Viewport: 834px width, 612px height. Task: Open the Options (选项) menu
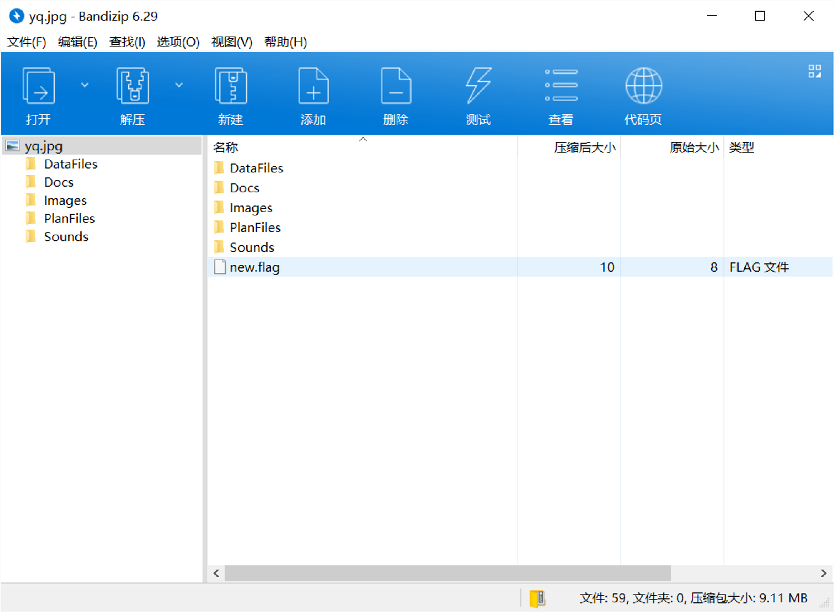coord(178,42)
